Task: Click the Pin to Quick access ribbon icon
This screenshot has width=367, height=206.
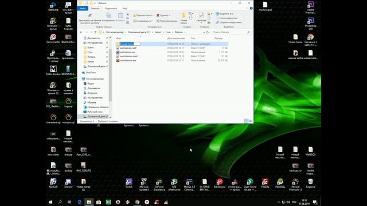Action: click(89, 15)
